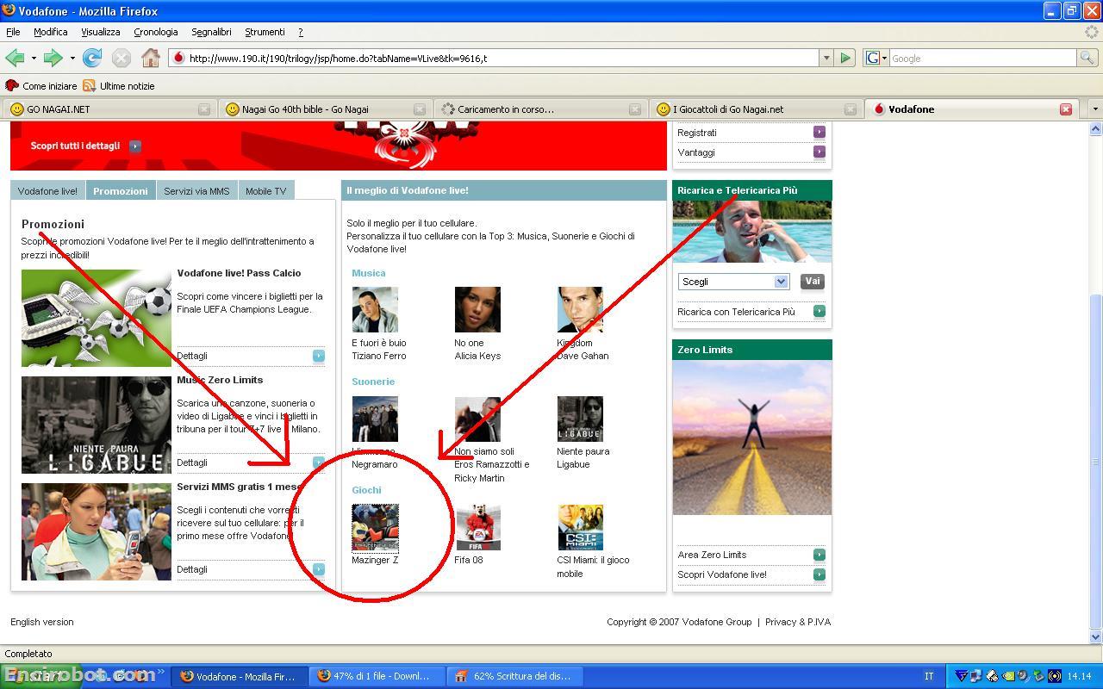Open the forward history dropdown arrow

tap(72, 58)
